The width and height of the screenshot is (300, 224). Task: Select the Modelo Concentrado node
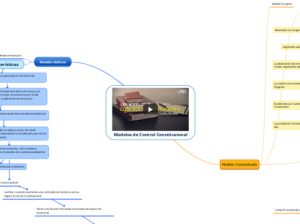pos(240,165)
